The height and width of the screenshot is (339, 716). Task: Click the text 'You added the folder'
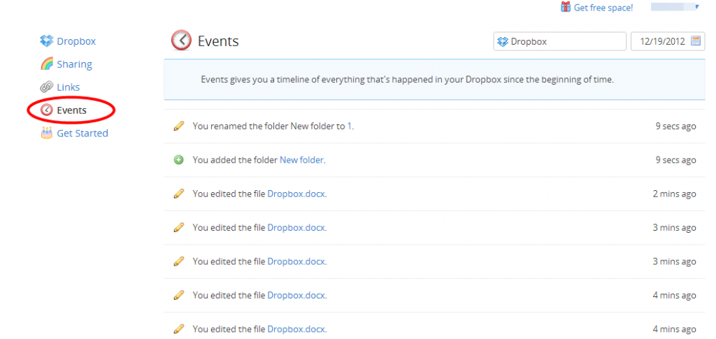tap(235, 159)
